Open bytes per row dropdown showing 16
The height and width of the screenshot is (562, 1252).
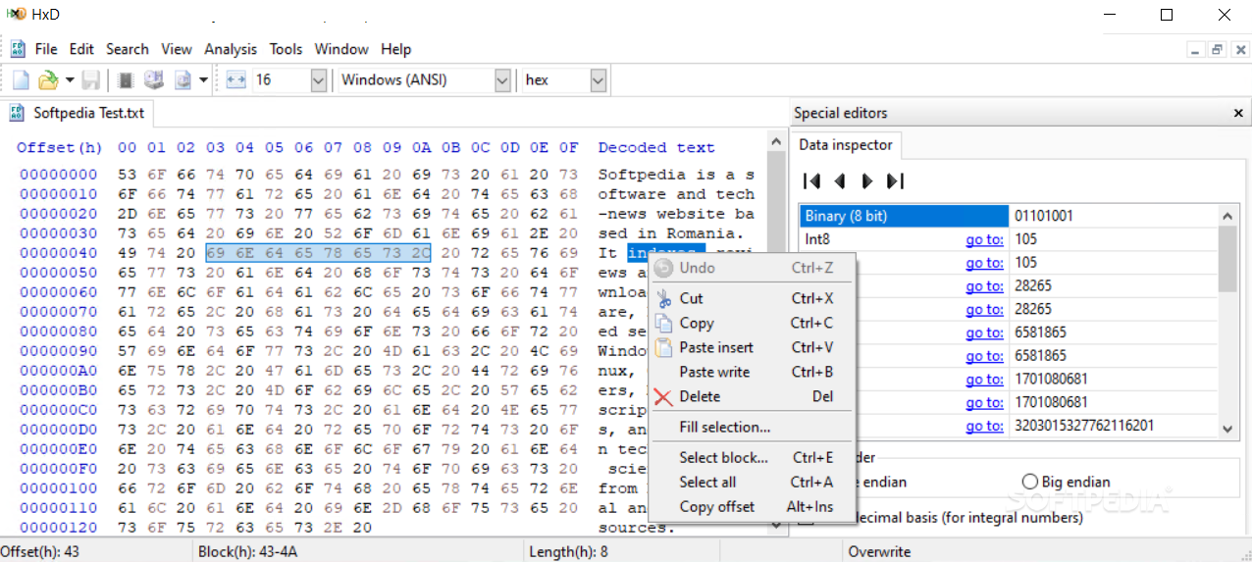point(319,79)
